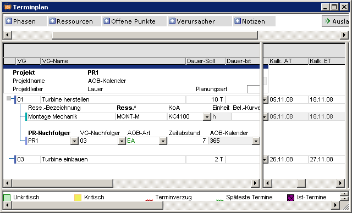
Task: Open the KoA dropdown showing KC4100
Action: (207, 117)
